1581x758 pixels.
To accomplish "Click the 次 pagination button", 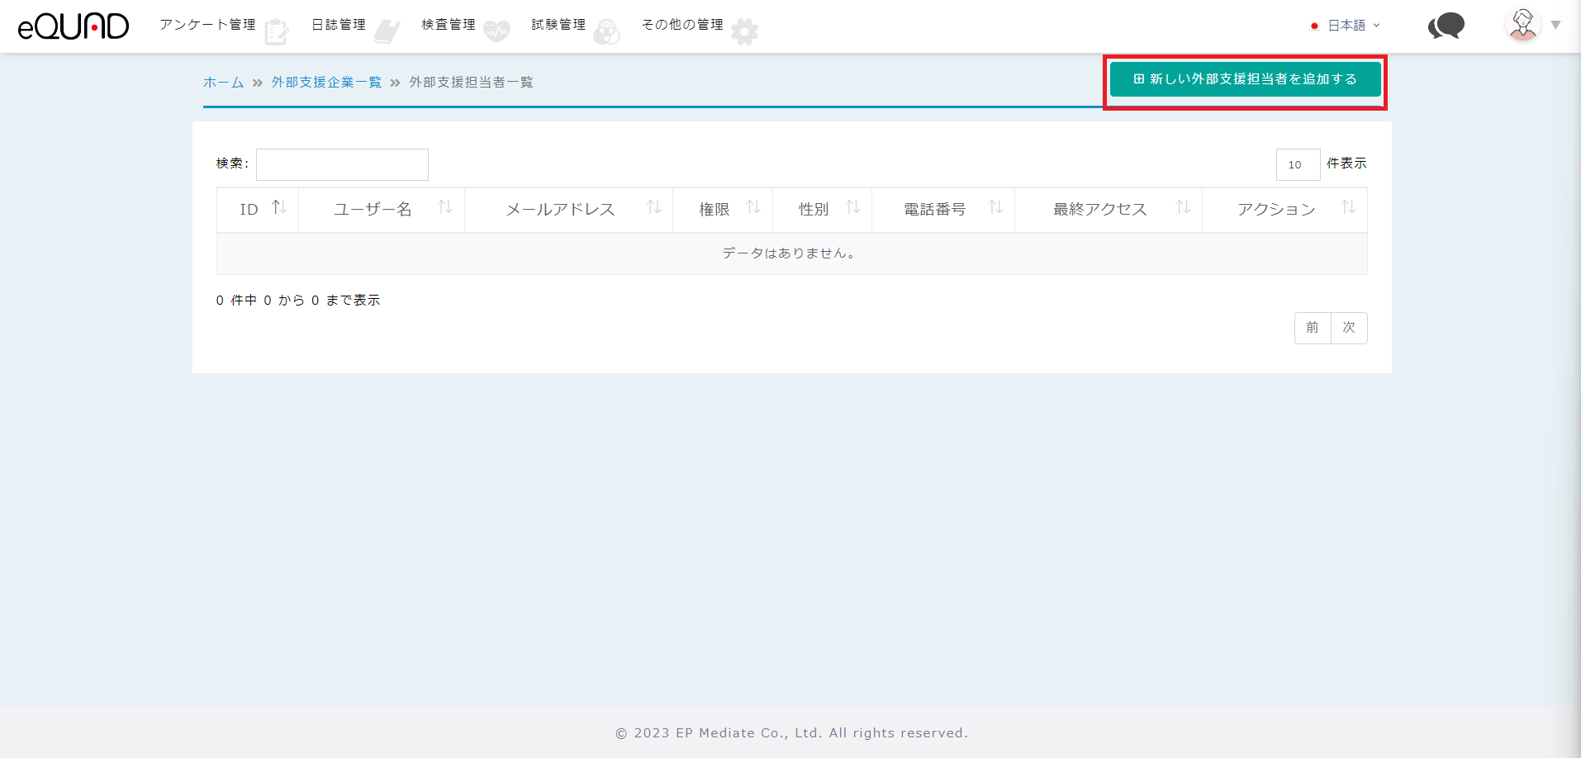I will pyautogui.click(x=1349, y=328).
